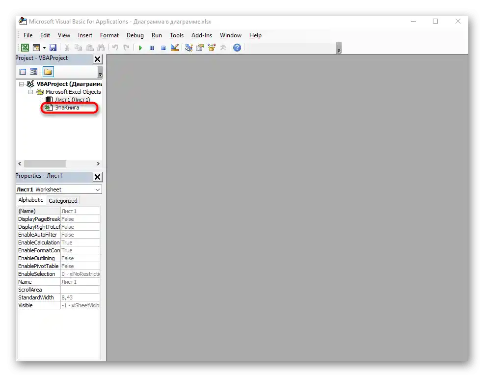Click the Redo arrow icon
Image resolution: width=484 pixels, height=377 pixels.
click(x=126, y=48)
